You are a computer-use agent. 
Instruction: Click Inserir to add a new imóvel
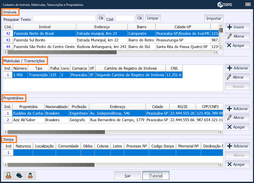pyautogui.click(x=237, y=27)
